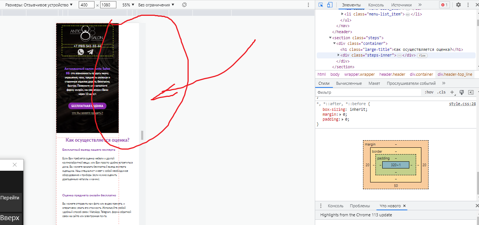Viewport: 479px width, 225px height.
Task: Open the device toolbar more options menu
Action: tap(308, 5)
